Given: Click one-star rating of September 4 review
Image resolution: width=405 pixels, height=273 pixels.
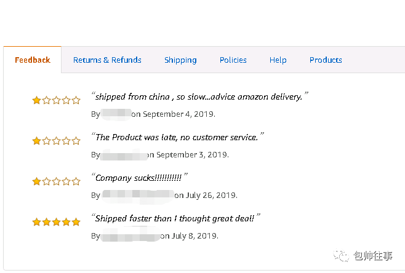Looking at the screenshot, I should 56,100.
